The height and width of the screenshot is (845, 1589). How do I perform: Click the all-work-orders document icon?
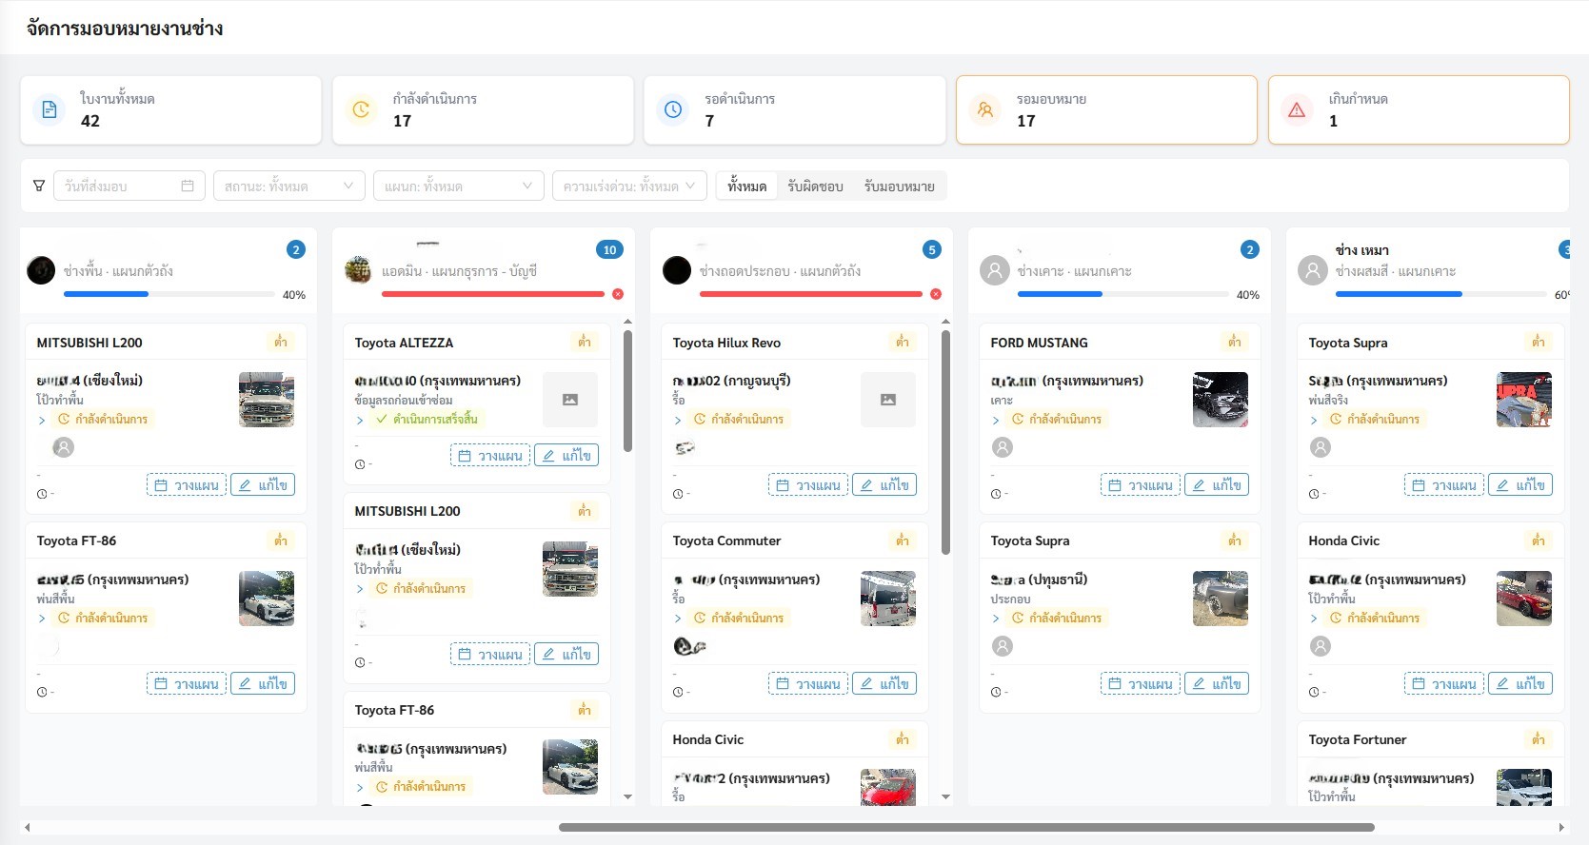tap(50, 110)
